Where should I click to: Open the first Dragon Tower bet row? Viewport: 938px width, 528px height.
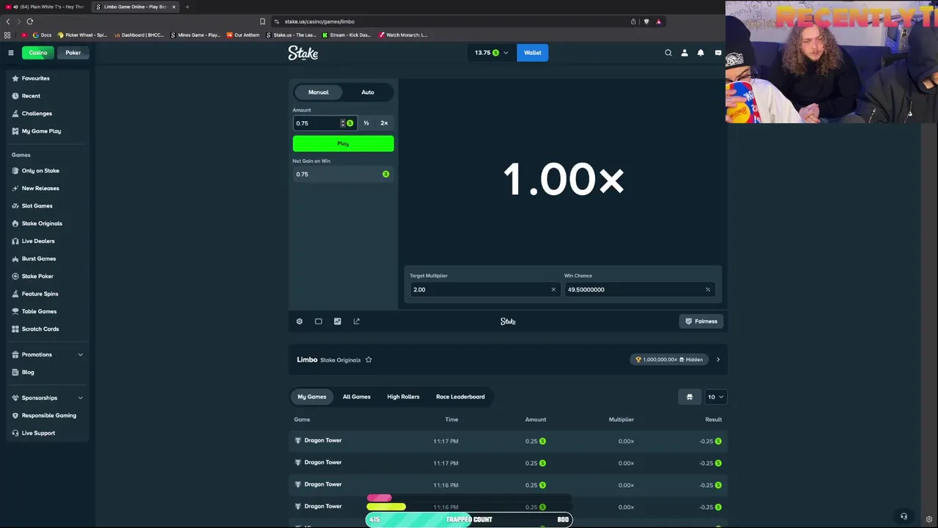point(508,441)
